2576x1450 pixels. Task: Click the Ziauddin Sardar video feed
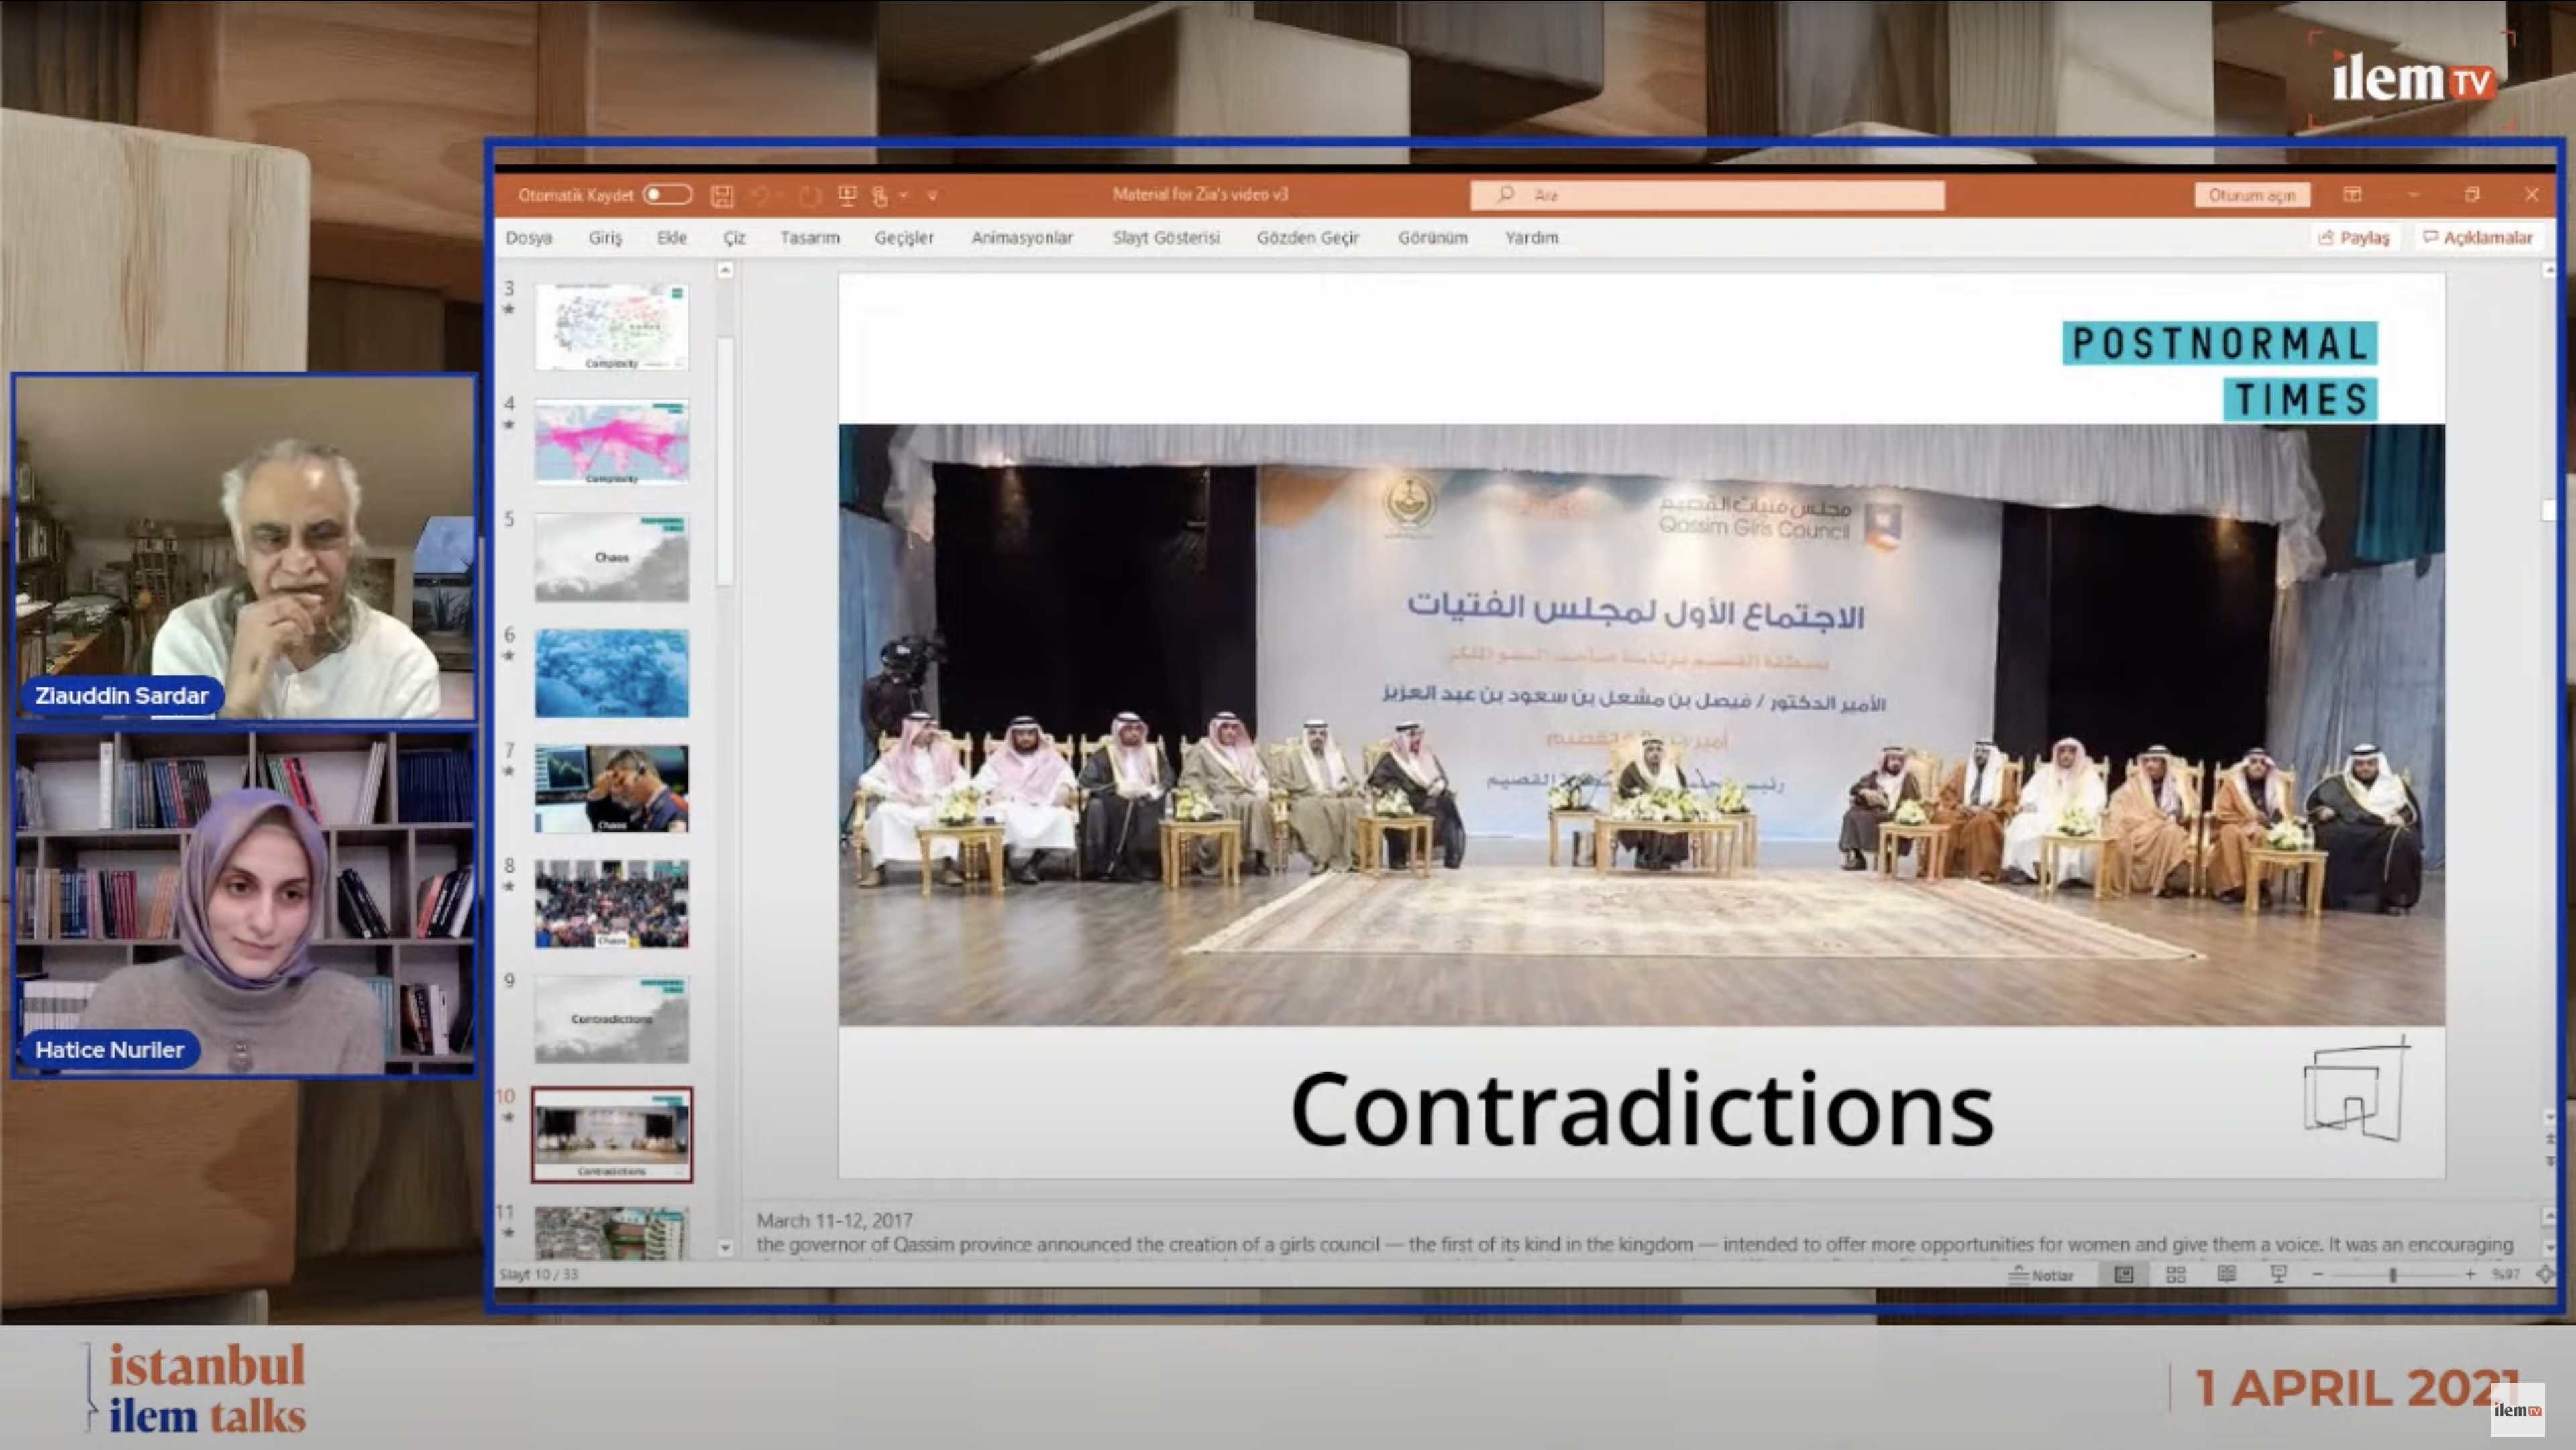(245, 548)
